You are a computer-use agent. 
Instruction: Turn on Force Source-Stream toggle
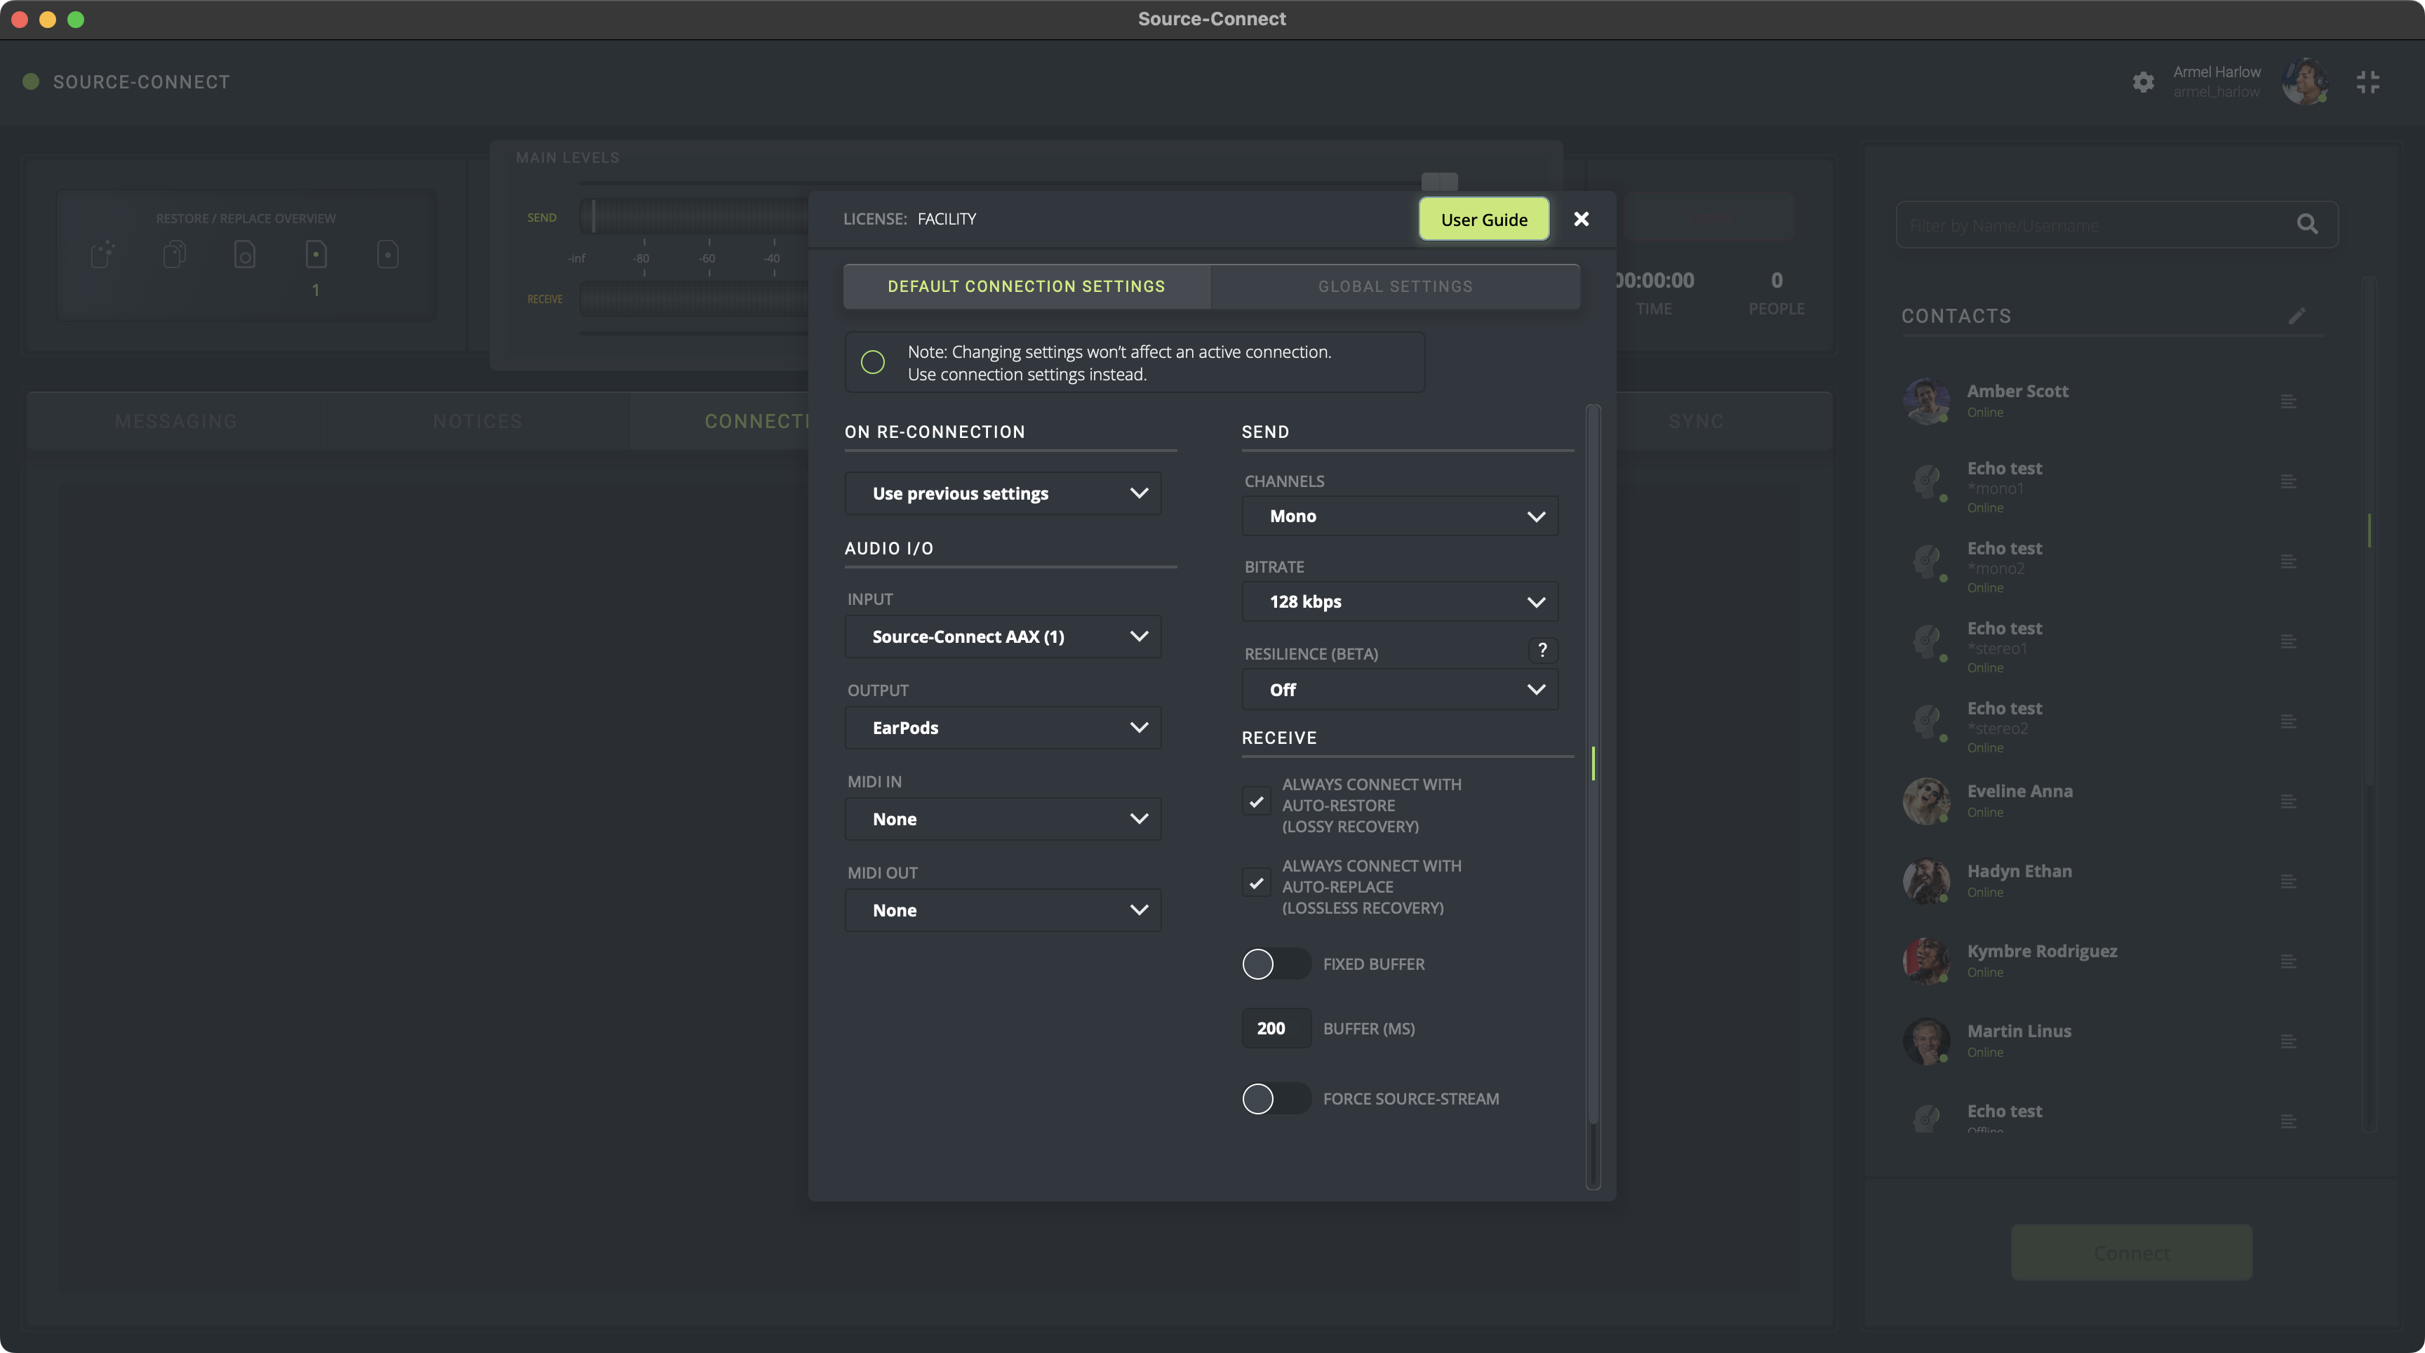tap(1275, 1099)
